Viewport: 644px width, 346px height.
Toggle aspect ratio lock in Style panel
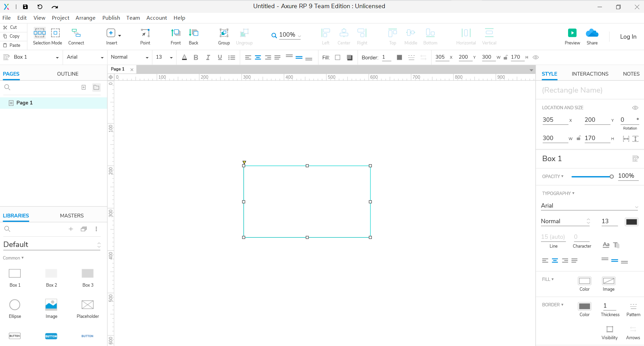point(579,138)
